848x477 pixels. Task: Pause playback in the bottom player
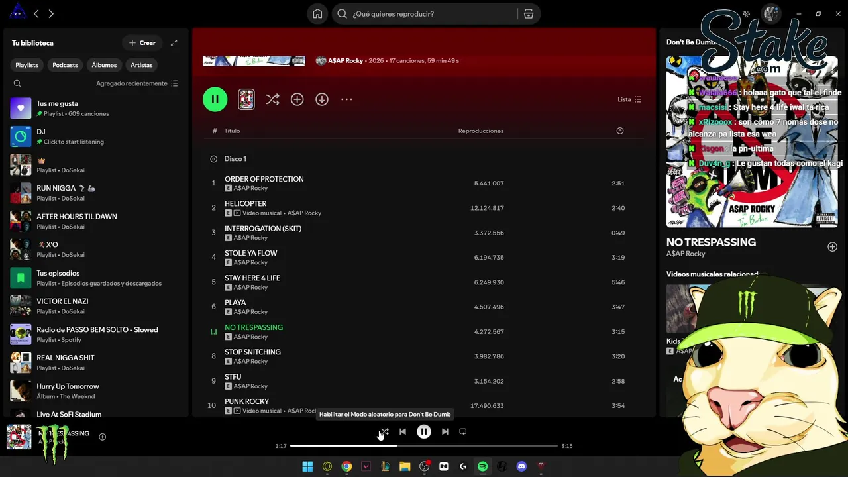click(x=424, y=431)
